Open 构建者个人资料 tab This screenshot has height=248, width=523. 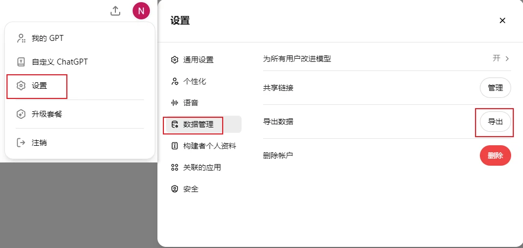pos(209,146)
